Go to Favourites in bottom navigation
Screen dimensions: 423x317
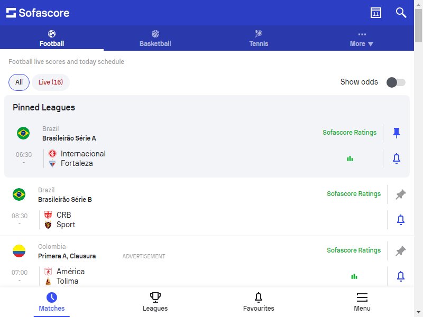(x=259, y=302)
